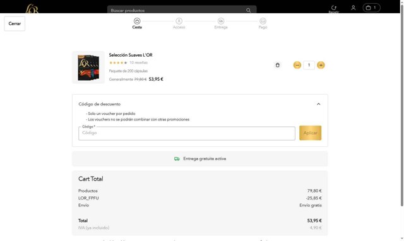
Task: Select the Cesta checkout step
Action: [x=137, y=23]
